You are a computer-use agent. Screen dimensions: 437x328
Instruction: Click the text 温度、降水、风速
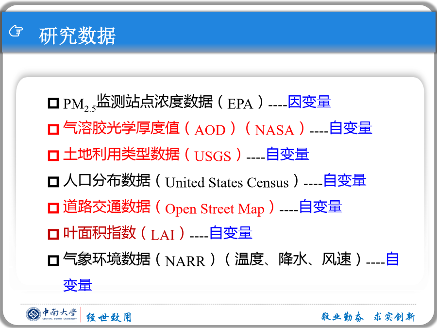(293, 259)
